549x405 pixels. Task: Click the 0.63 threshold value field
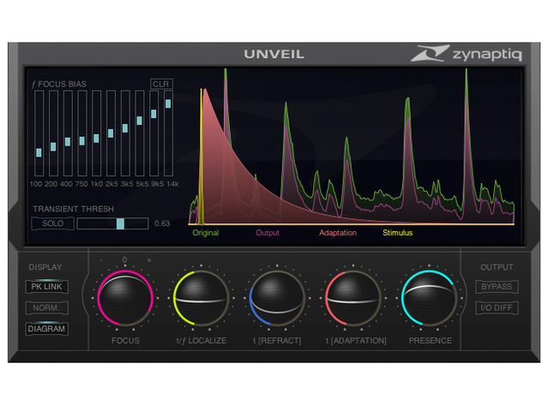point(161,223)
